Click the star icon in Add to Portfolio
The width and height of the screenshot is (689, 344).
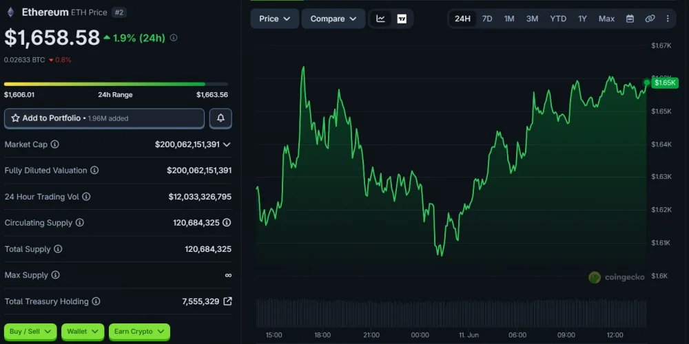tap(15, 118)
